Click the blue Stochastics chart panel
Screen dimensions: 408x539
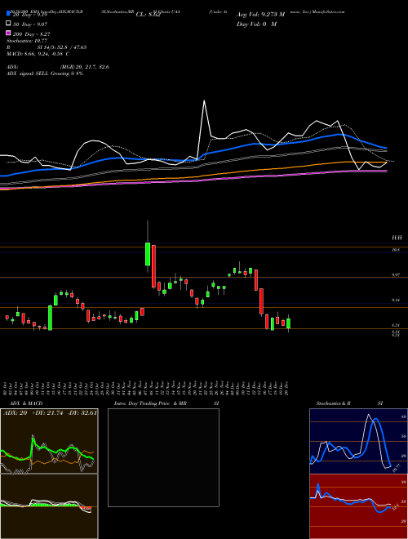(x=358, y=441)
